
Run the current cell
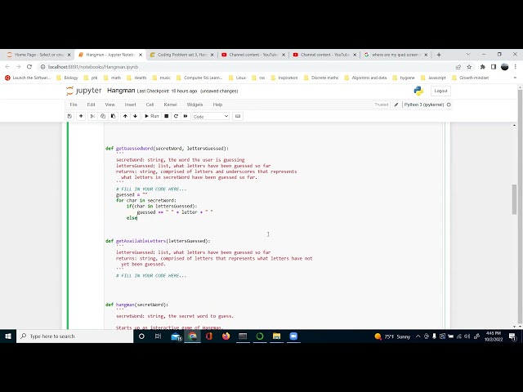pos(151,116)
